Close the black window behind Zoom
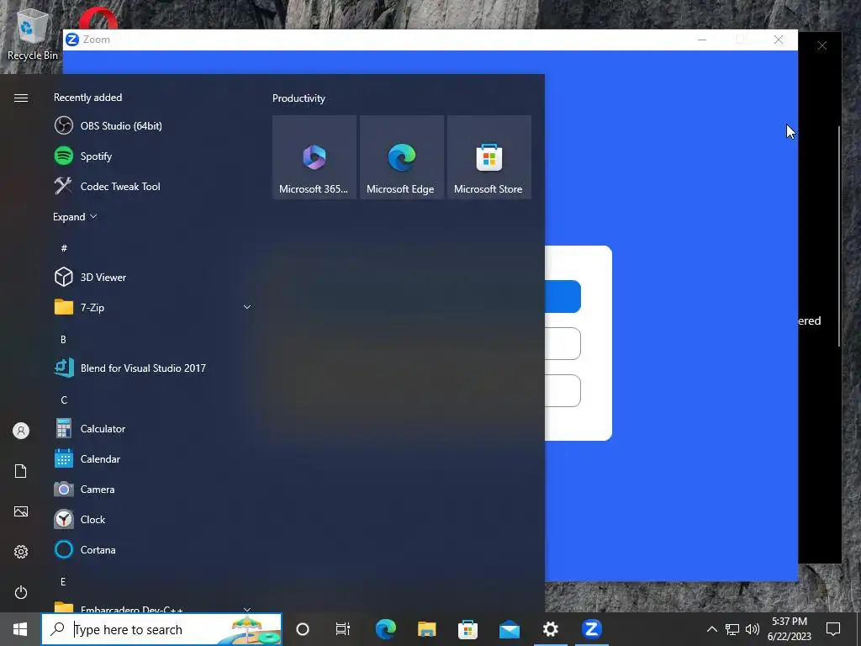 [822, 45]
